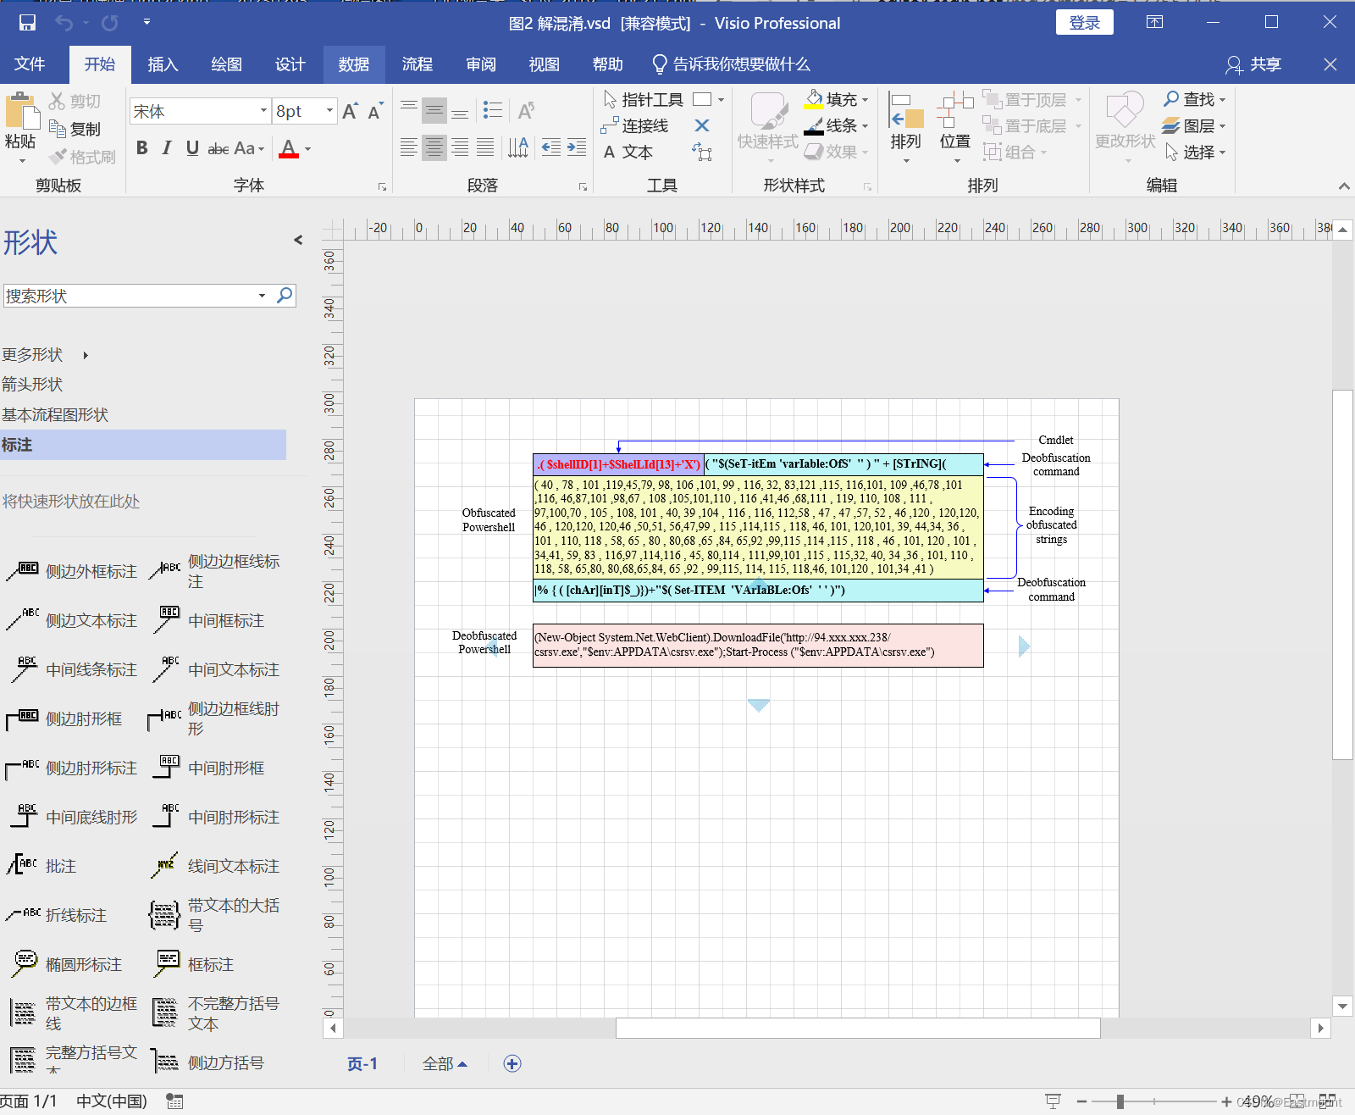The width and height of the screenshot is (1355, 1115).
Task: Select the 页-1 page tab
Action: [x=362, y=1063]
